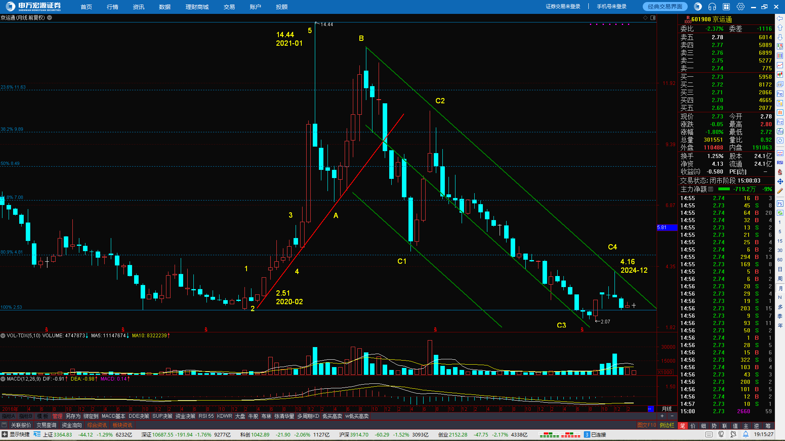Open the grid layout icon in title bar

727,7
